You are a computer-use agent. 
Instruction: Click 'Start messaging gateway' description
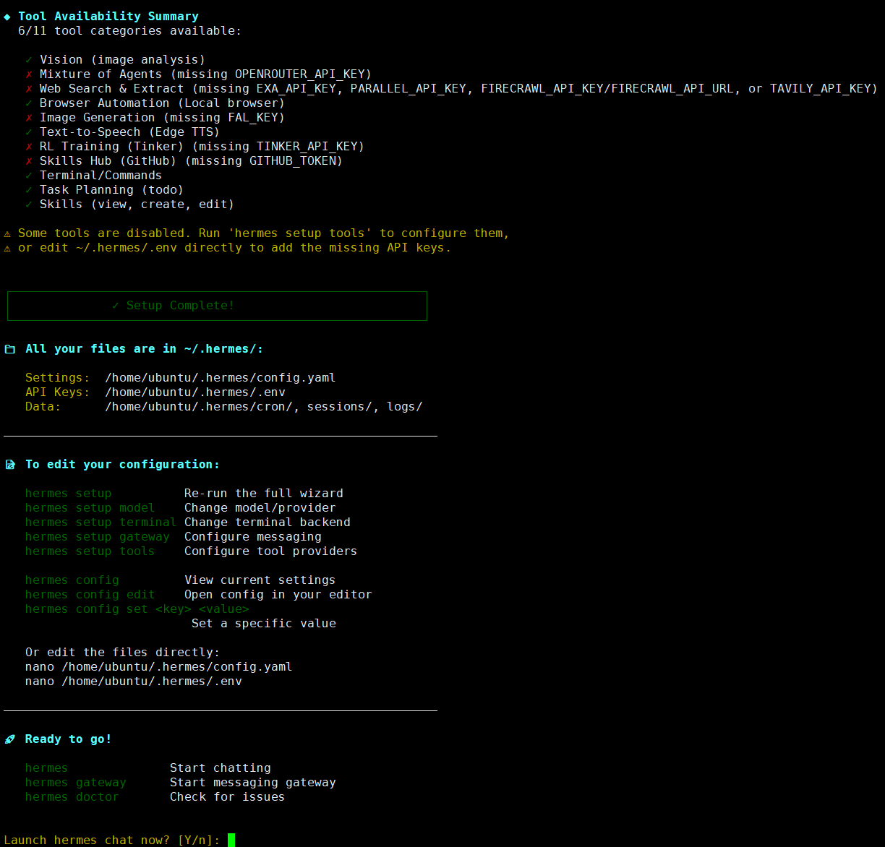point(253,783)
